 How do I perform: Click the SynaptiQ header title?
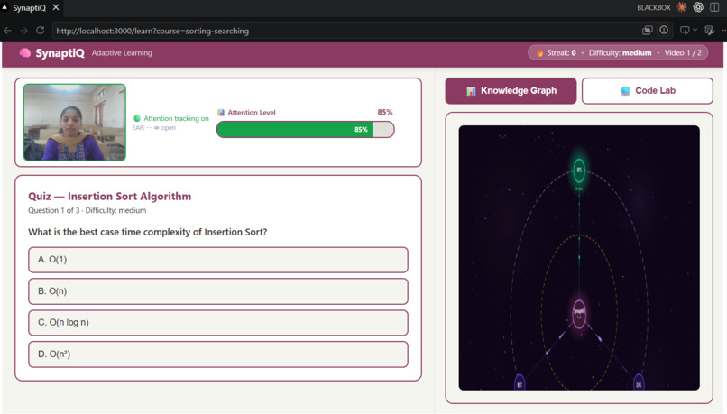click(x=60, y=53)
